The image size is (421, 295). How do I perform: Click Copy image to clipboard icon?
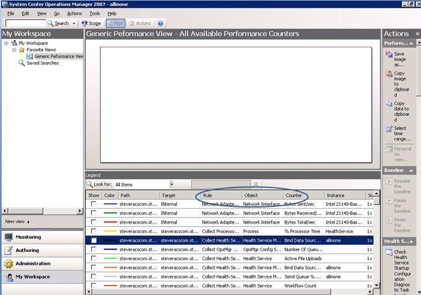389,73
